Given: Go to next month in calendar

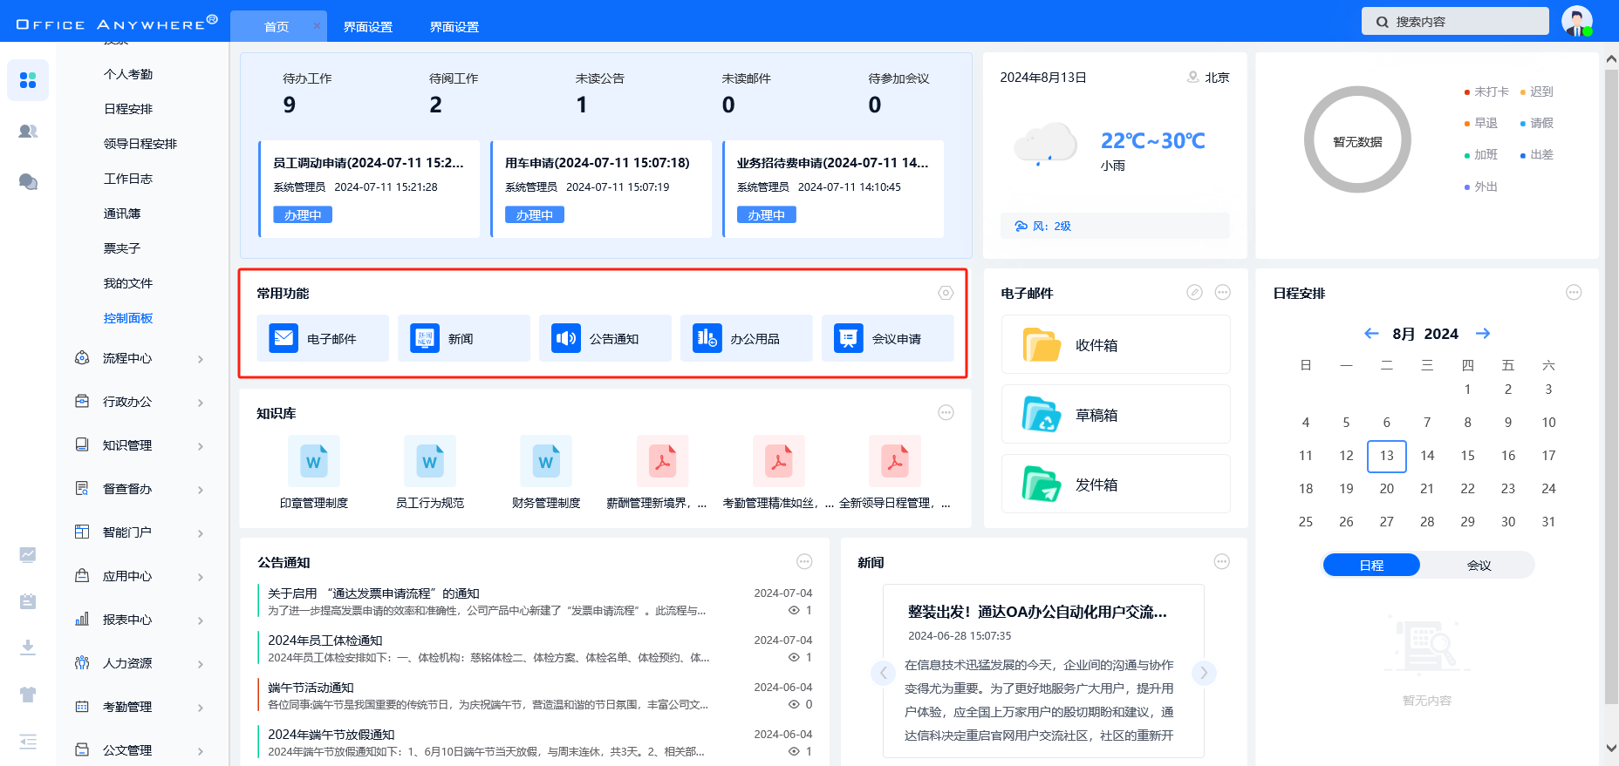Looking at the screenshot, I should pyautogui.click(x=1483, y=334).
